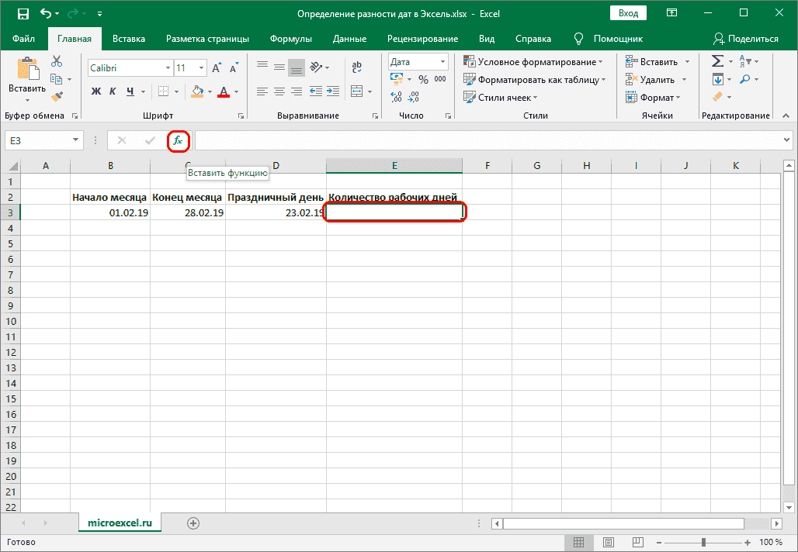Click the Вход sign-in button
Image resolution: width=798 pixels, height=552 pixels.
[x=629, y=13]
